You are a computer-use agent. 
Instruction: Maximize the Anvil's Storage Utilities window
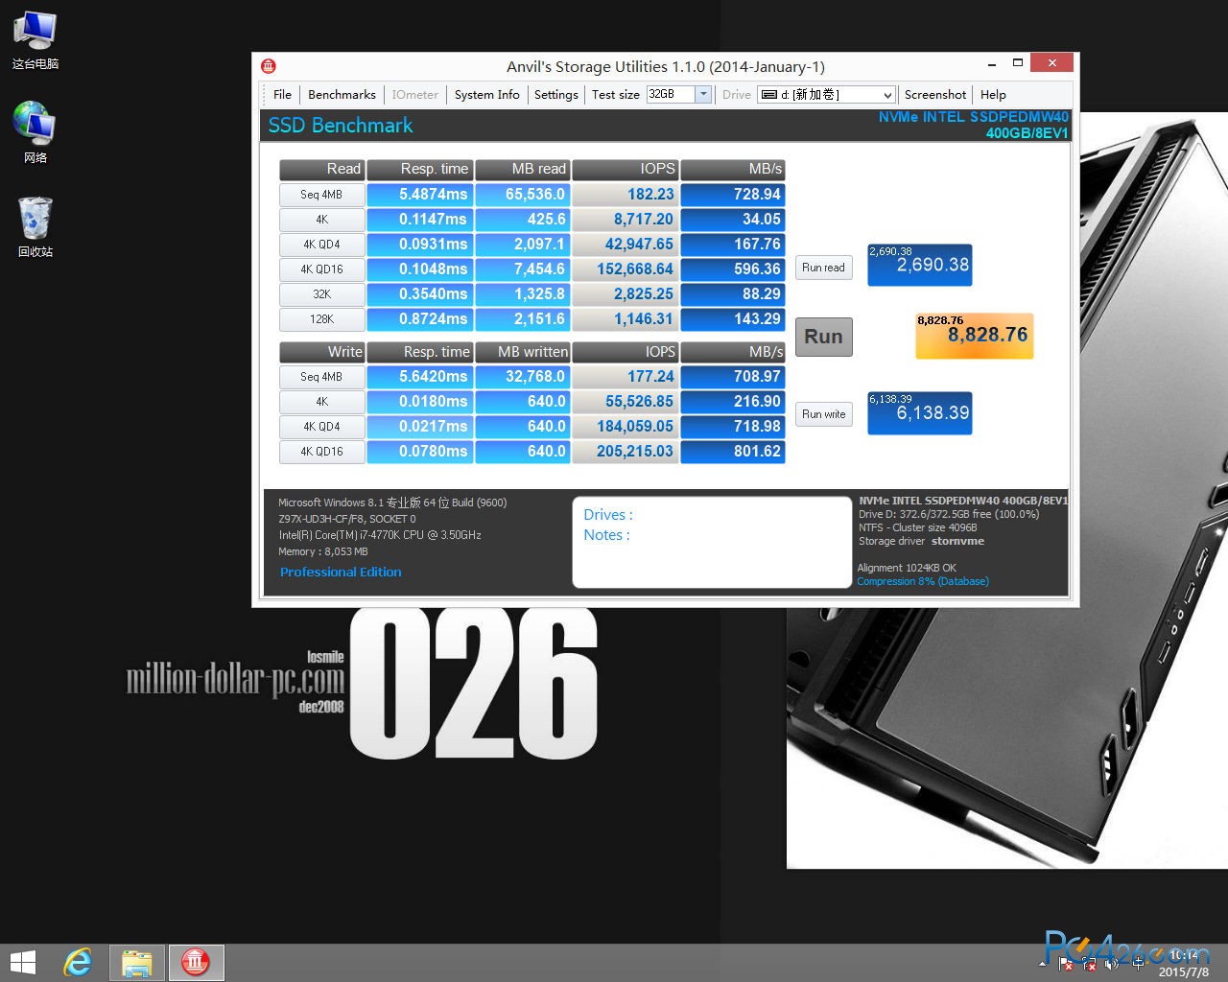(1018, 64)
